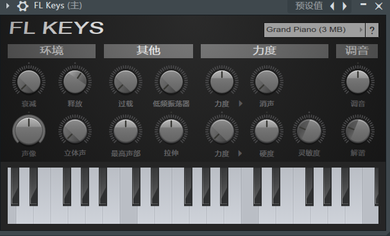
Task: Click the 声像 label text
Action: pos(29,153)
